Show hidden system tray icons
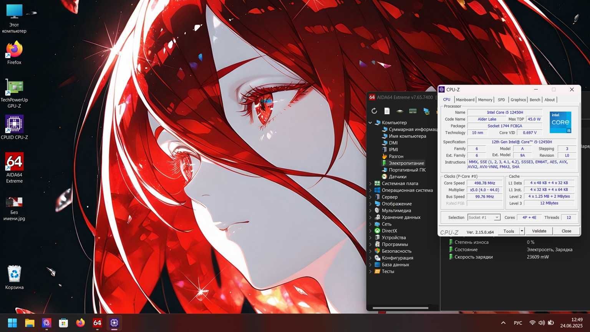The width and height of the screenshot is (590, 332). click(x=503, y=323)
